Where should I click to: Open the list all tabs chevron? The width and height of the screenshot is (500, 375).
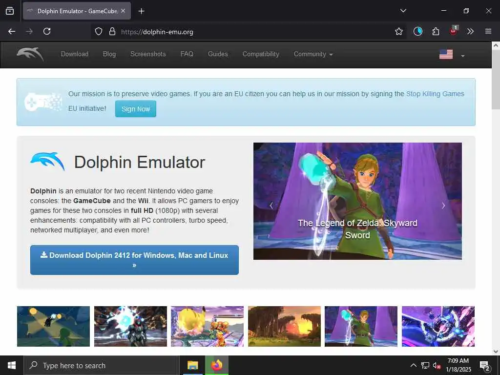(403, 11)
